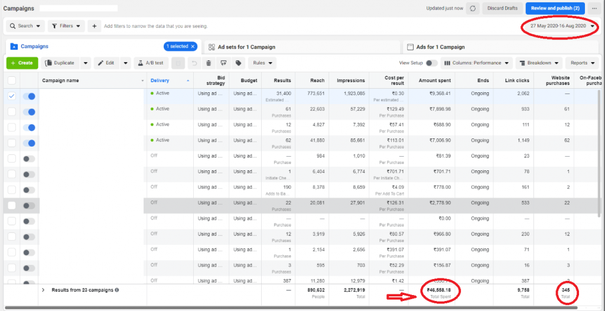Viewport: 605px width, 311px height.
Task: Open the date range 27 May 2020-16 Aug 2020
Action: click(x=562, y=26)
